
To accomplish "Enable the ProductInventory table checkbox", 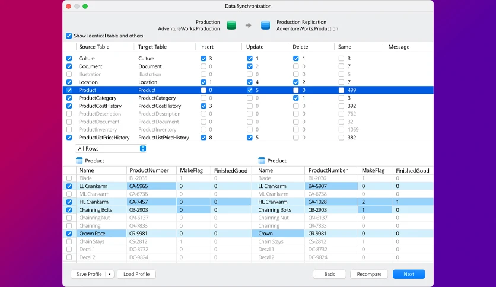I will pos(69,130).
